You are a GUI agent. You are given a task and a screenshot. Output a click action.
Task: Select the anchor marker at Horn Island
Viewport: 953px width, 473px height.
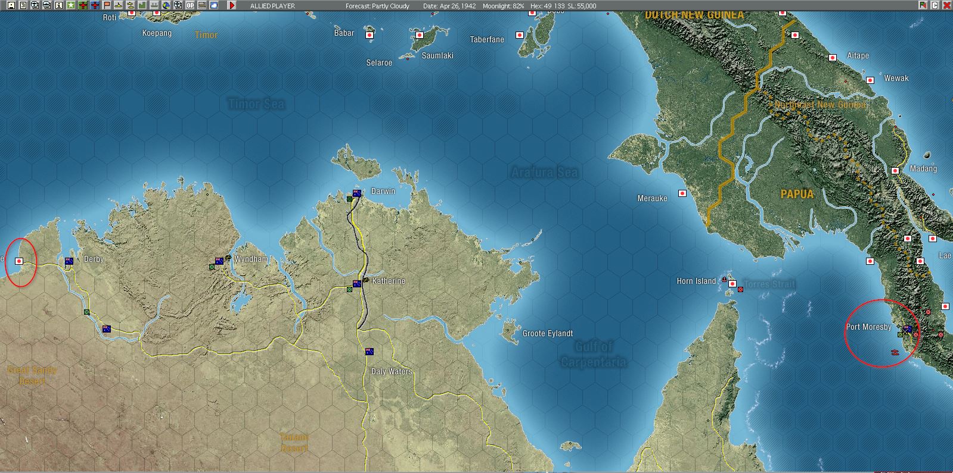point(724,280)
